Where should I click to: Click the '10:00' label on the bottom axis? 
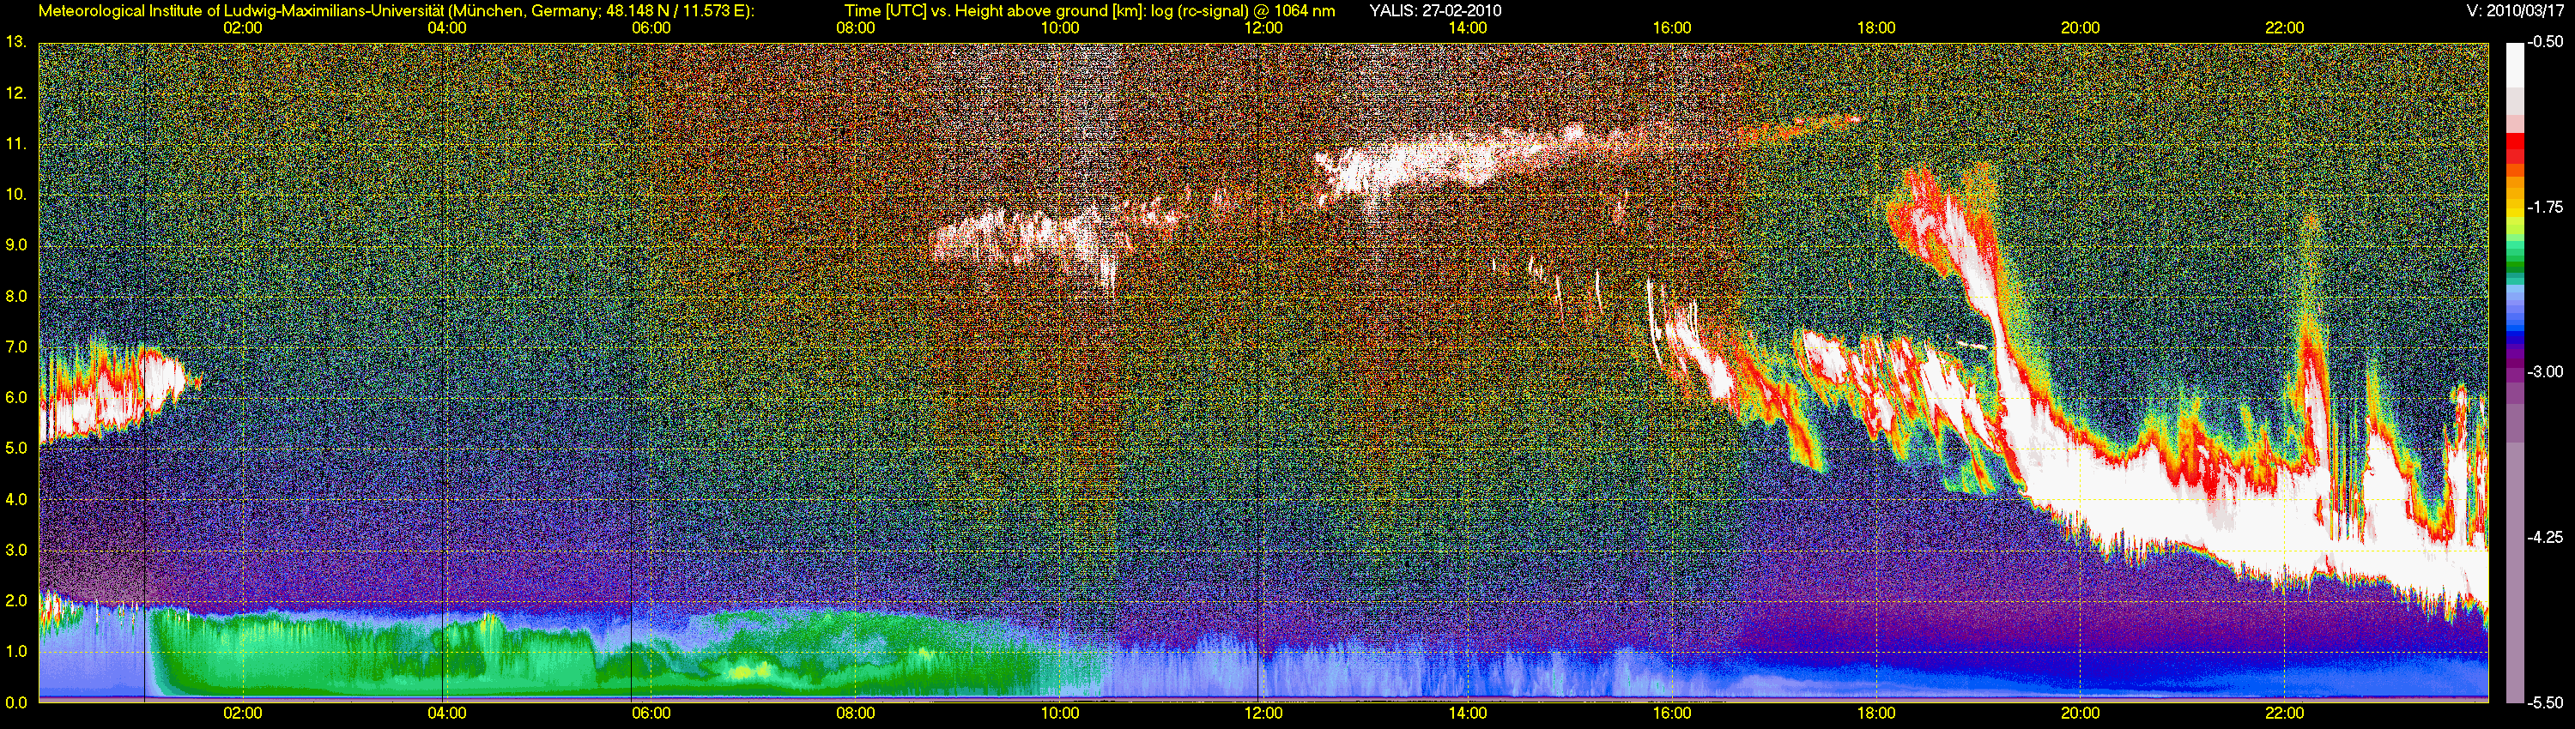tap(1059, 713)
